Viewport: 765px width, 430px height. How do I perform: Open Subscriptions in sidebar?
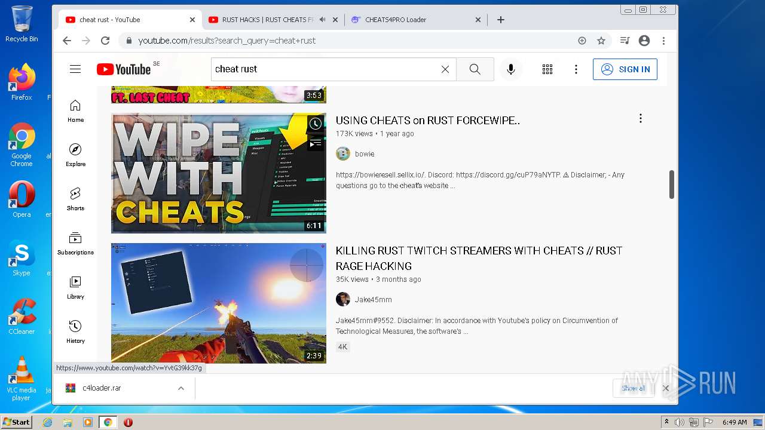coord(75,244)
